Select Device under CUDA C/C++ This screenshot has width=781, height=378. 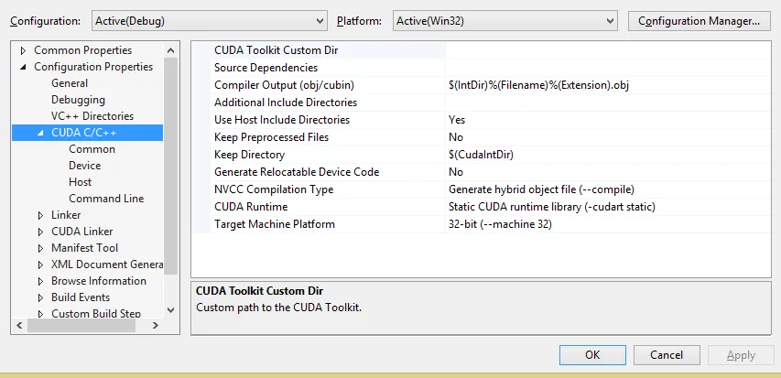tap(84, 166)
